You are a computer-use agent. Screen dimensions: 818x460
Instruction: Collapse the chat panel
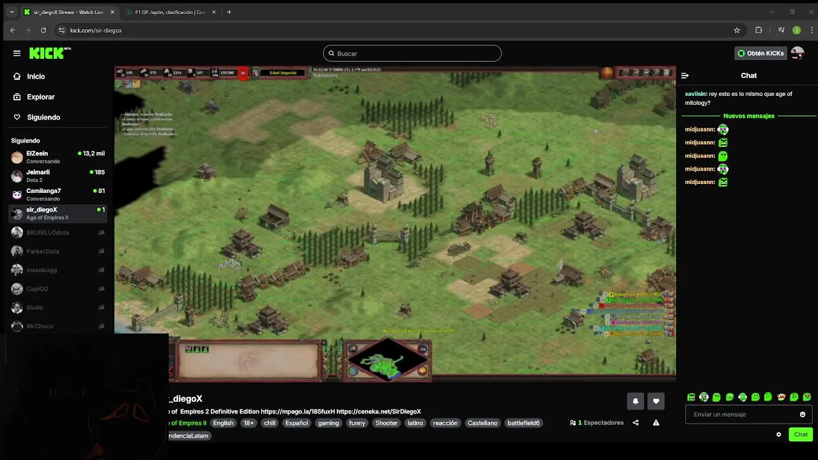pos(685,75)
